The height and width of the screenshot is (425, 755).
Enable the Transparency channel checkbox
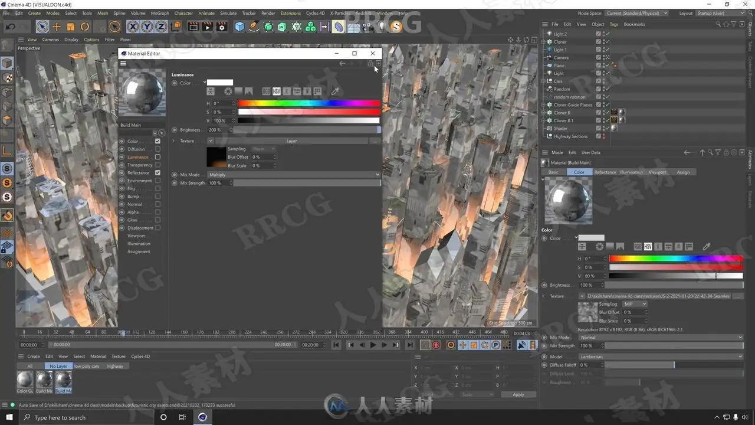157,165
